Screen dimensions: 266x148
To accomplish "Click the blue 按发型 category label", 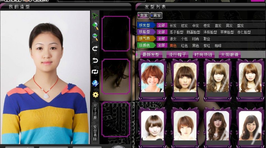I will click(x=146, y=25).
